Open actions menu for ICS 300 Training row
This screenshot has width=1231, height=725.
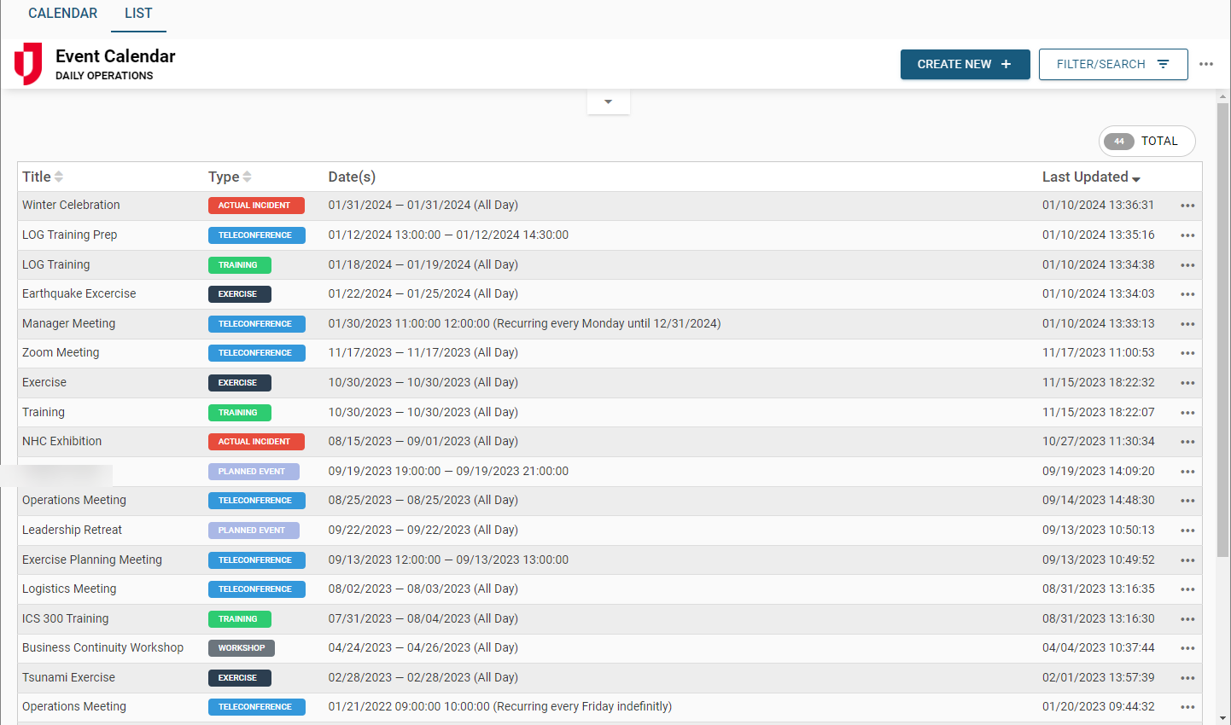click(x=1187, y=619)
